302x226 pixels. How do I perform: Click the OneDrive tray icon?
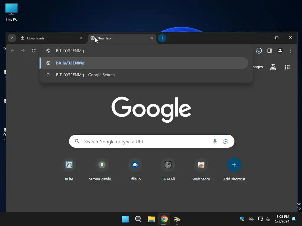[x=251, y=219]
